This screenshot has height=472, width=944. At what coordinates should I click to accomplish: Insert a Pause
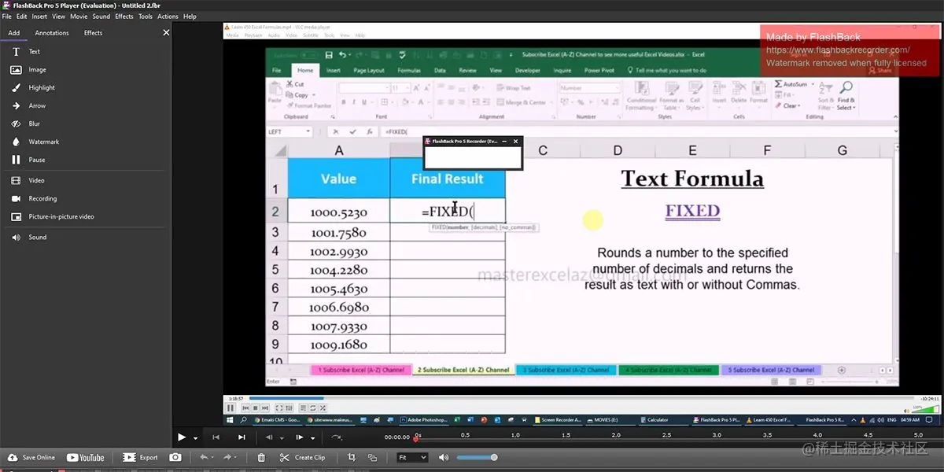(28, 160)
